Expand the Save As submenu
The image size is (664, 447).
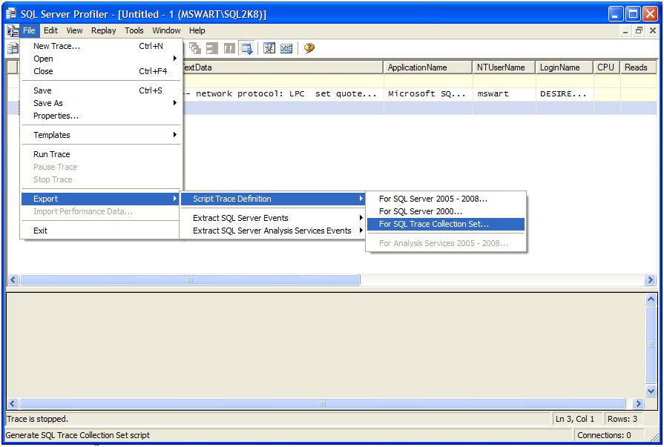pos(101,103)
